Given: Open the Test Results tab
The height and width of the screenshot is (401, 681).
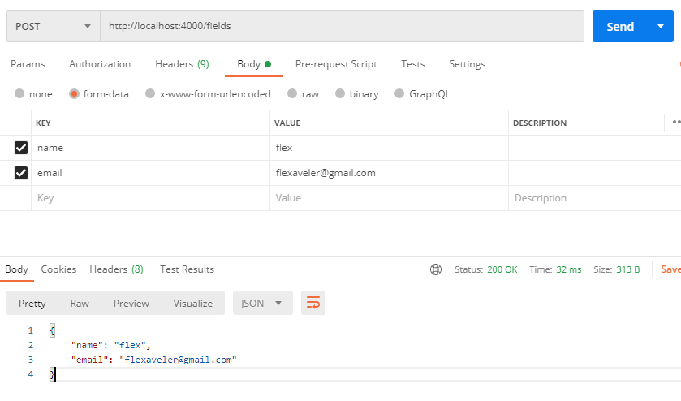Looking at the screenshot, I should [187, 269].
